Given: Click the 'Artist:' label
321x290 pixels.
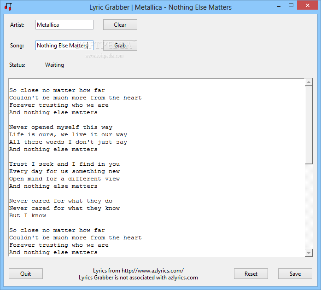Looking at the screenshot, I should click(x=17, y=25).
